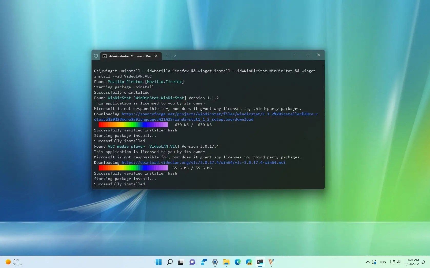Open the Terminal tab options chevron
The image size is (430, 268).
pos(175,56)
